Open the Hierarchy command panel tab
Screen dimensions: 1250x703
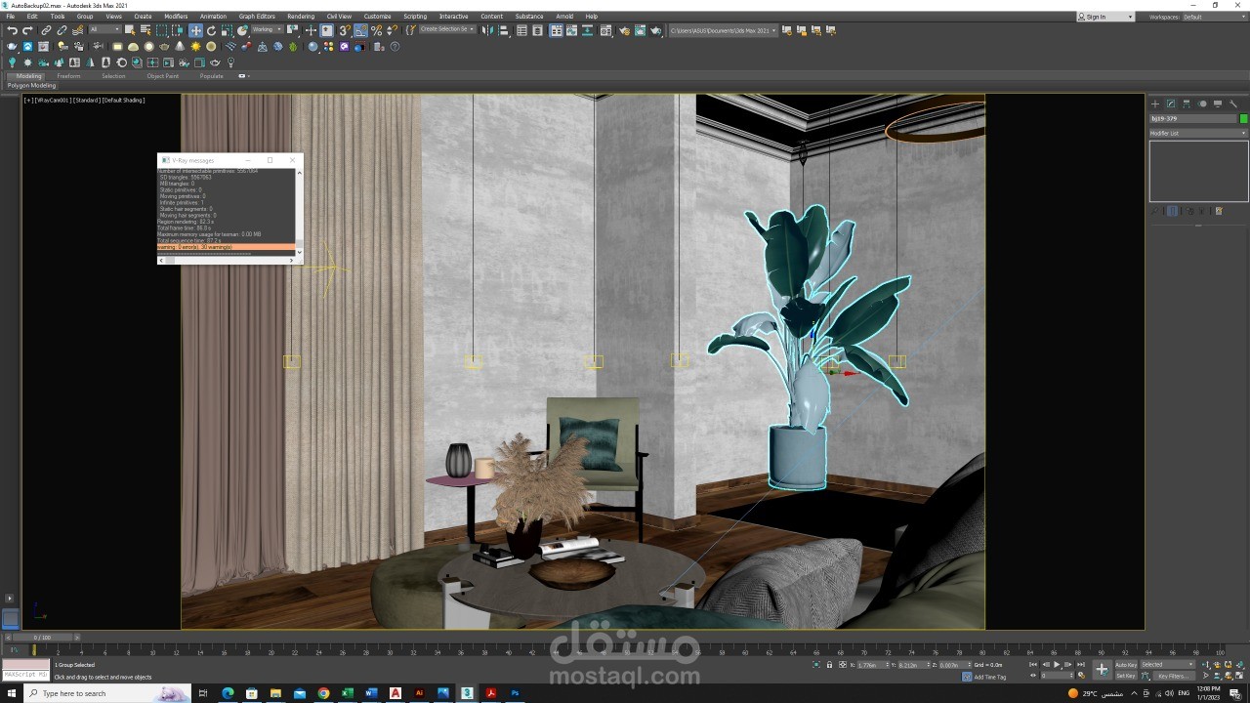pyautogui.click(x=1187, y=103)
